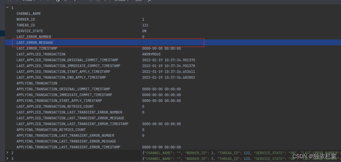Image resolution: width=341 pixels, height=162 pixels.
Task: Select the WORKER_ID field name
Action: [26, 19]
